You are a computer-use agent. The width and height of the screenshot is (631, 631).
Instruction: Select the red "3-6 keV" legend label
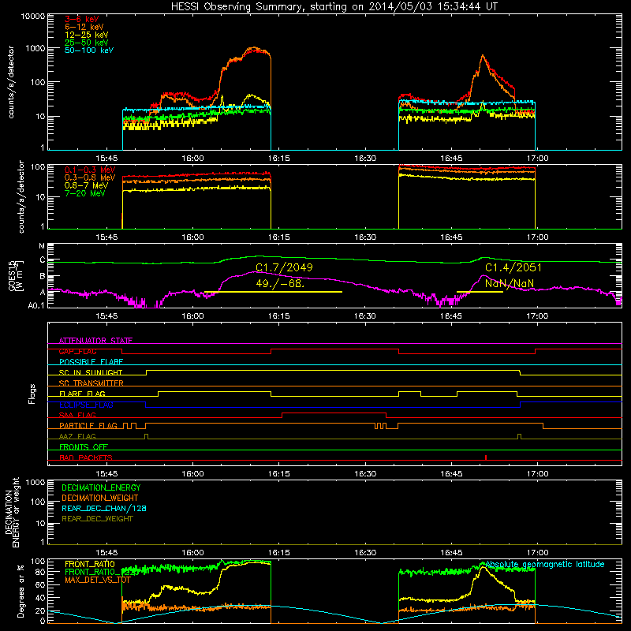click(82, 19)
